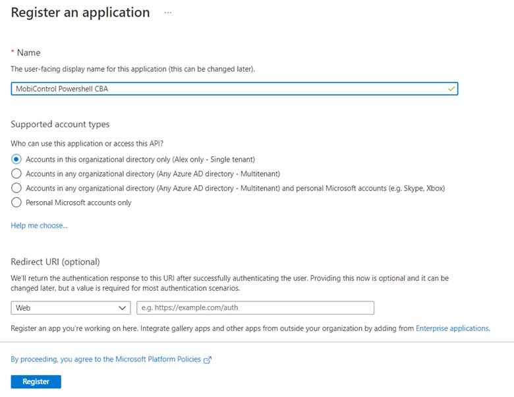Click the chevron arrow on the Web dropdown
Image resolution: width=514 pixels, height=397 pixels.
pyautogui.click(x=123, y=308)
